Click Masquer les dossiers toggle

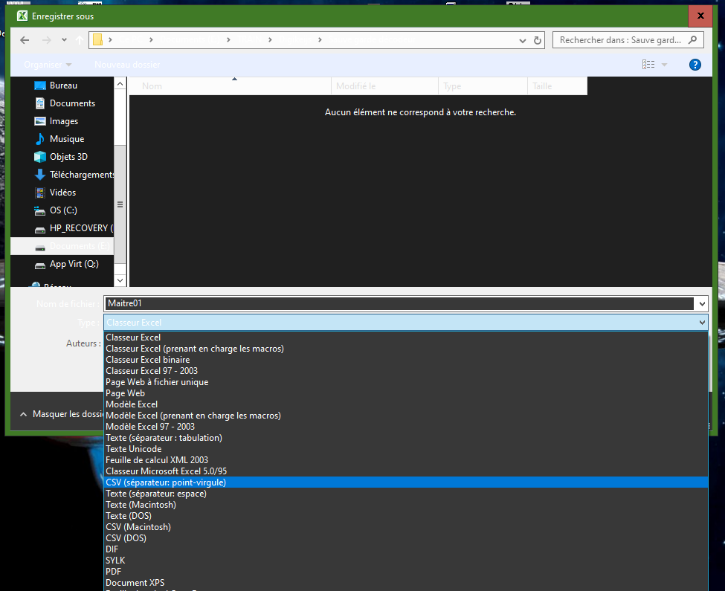[x=62, y=414]
